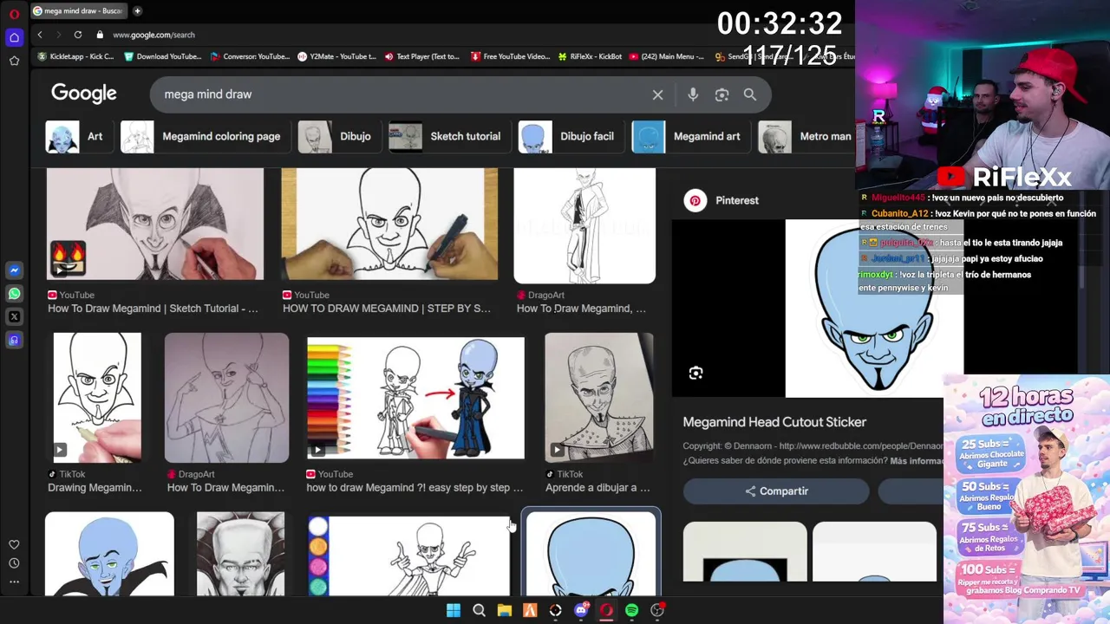Open X (Twitter) in the sidebar
1110x624 pixels.
pyautogui.click(x=14, y=317)
